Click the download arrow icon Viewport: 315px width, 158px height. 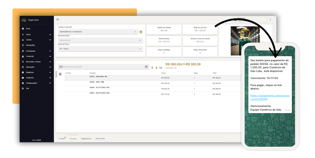pyautogui.click(x=152, y=68)
